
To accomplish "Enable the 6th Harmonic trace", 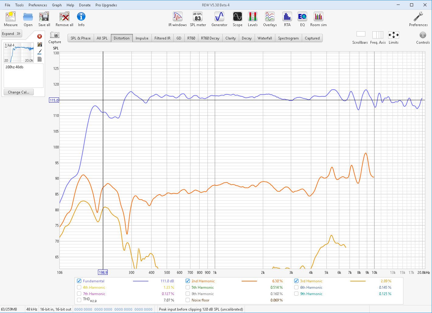I will [x=296, y=287].
